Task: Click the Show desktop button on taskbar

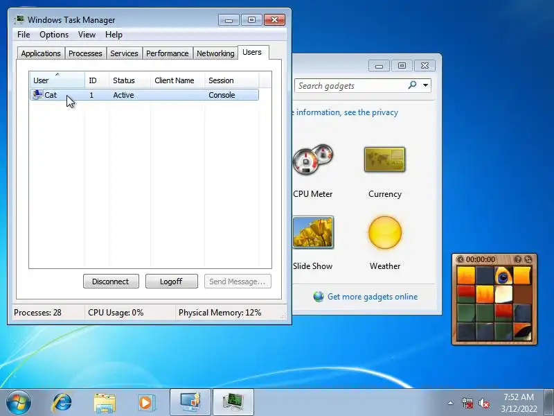Action: pos(548,403)
